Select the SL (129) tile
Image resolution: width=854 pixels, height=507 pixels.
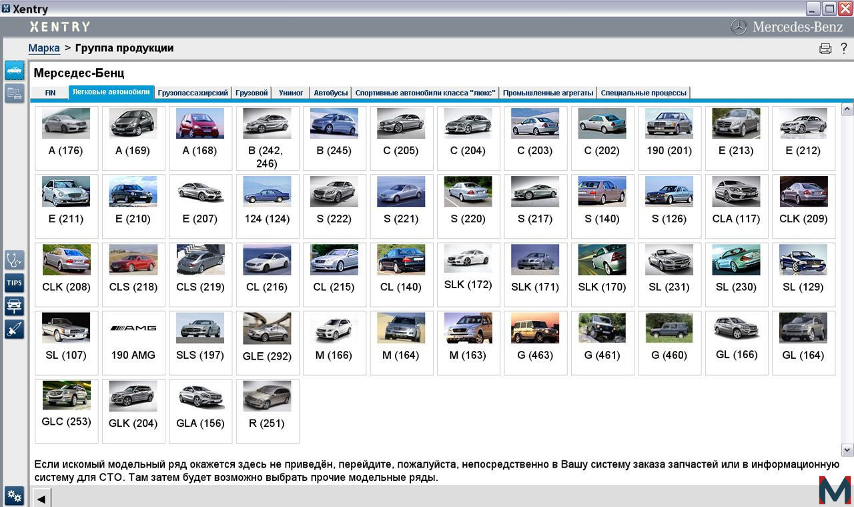[x=803, y=274]
